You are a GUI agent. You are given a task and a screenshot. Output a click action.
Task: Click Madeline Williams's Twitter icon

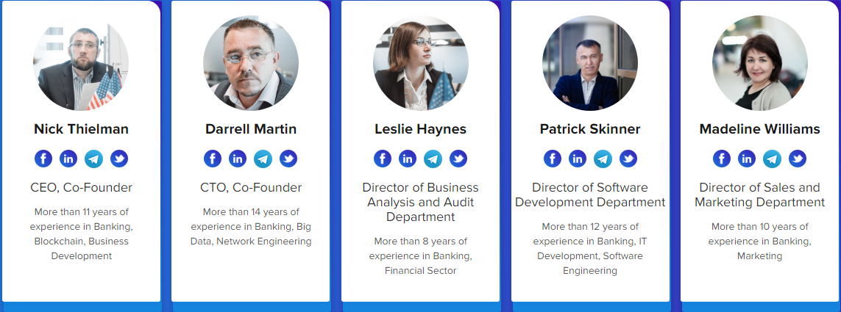coord(798,159)
